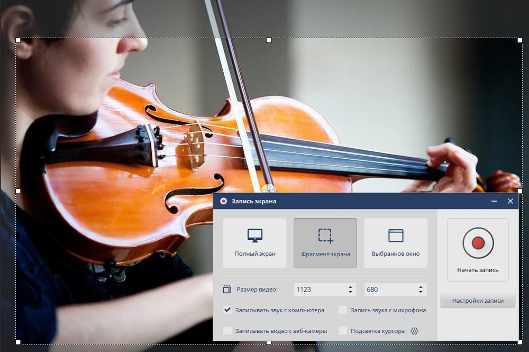Disable Записывать звук с компьютера checkbox
Screen dimensions: 529x352
pos(227,310)
